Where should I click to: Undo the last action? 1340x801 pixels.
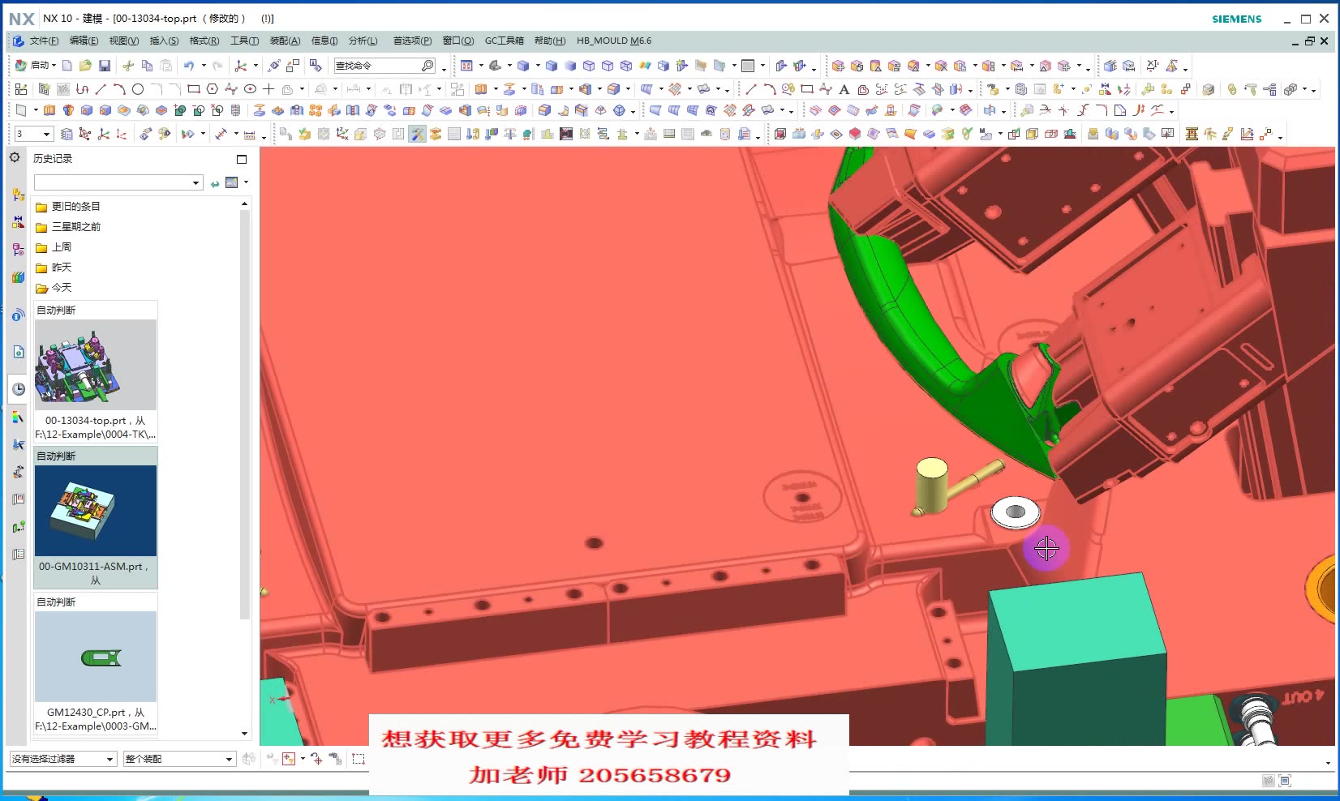(188, 66)
